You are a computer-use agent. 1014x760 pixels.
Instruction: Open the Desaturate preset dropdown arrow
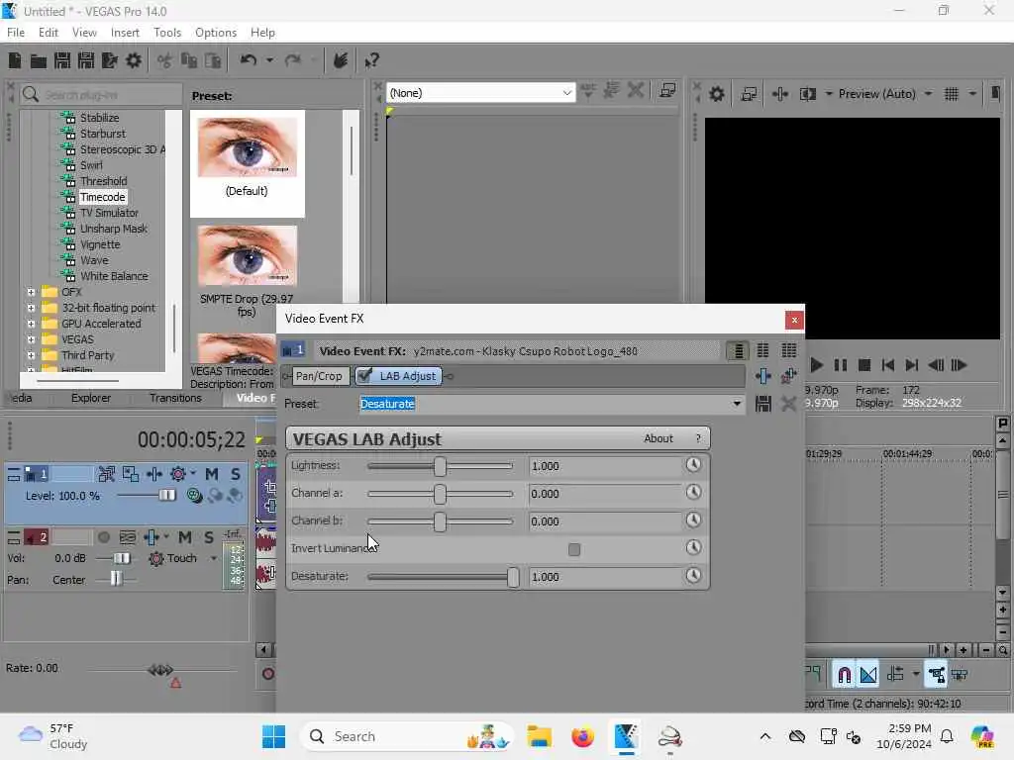point(737,404)
